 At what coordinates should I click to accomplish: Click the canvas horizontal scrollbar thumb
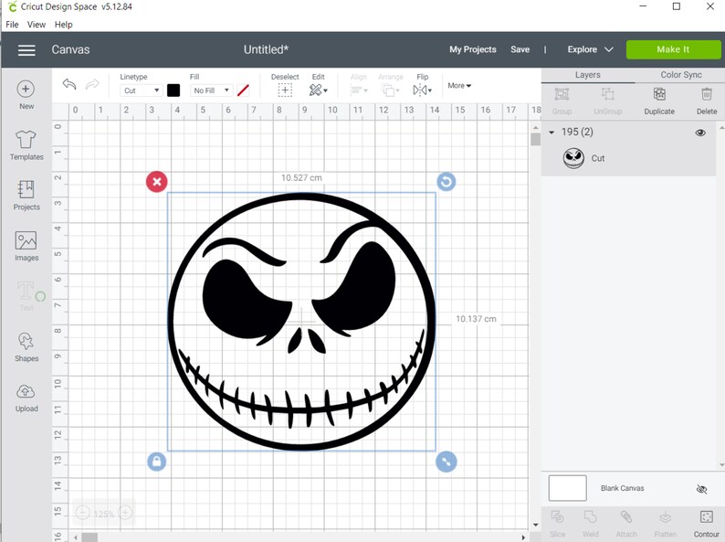pyautogui.click(x=89, y=537)
